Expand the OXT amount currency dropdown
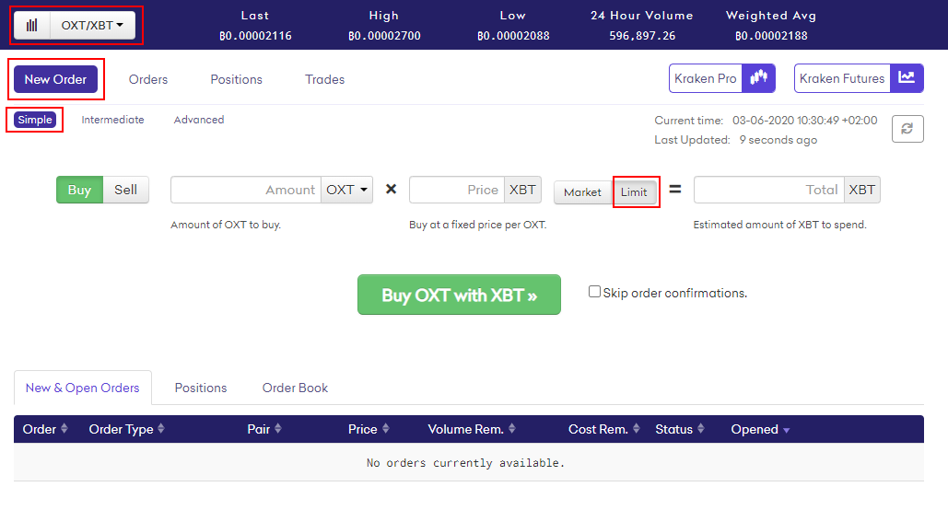Image resolution: width=948 pixels, height=510 pixels. [x=347, y=190]
